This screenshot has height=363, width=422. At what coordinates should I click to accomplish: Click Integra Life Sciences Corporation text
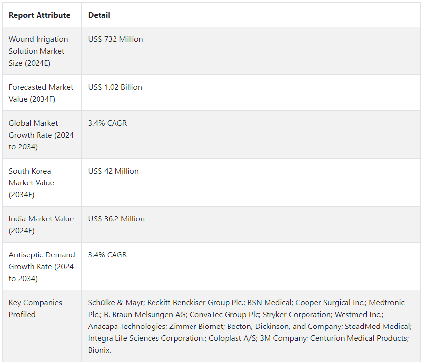pos(146,338)
